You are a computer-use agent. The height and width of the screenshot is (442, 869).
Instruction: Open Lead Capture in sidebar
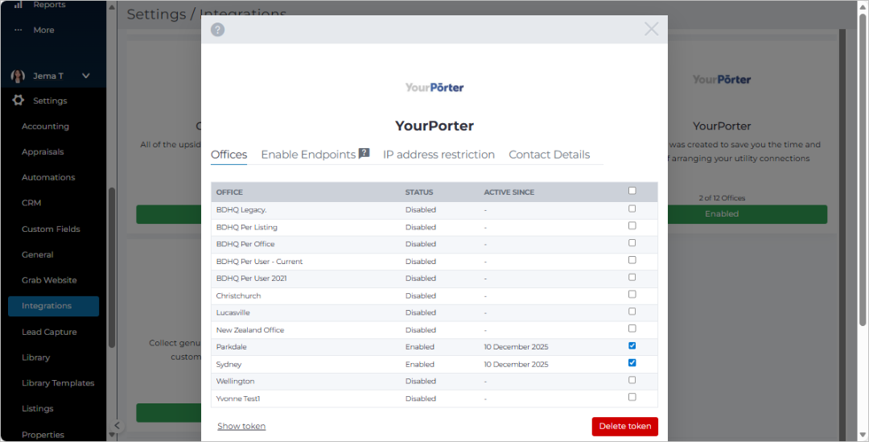pyautogui.click(x=49, y=332)
